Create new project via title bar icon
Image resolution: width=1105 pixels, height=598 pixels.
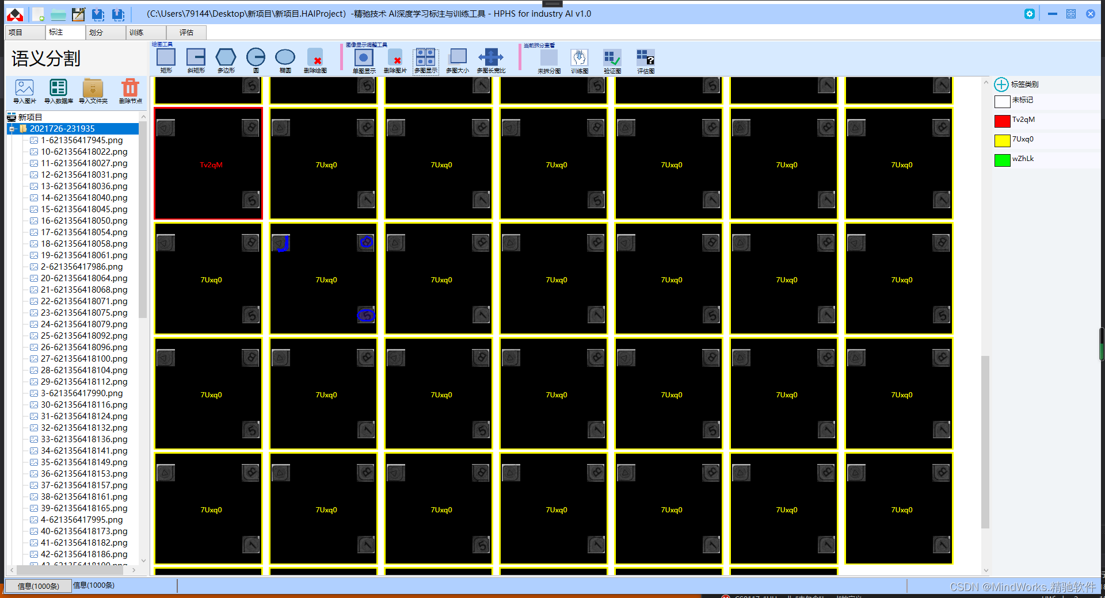[x=38, y=14]
